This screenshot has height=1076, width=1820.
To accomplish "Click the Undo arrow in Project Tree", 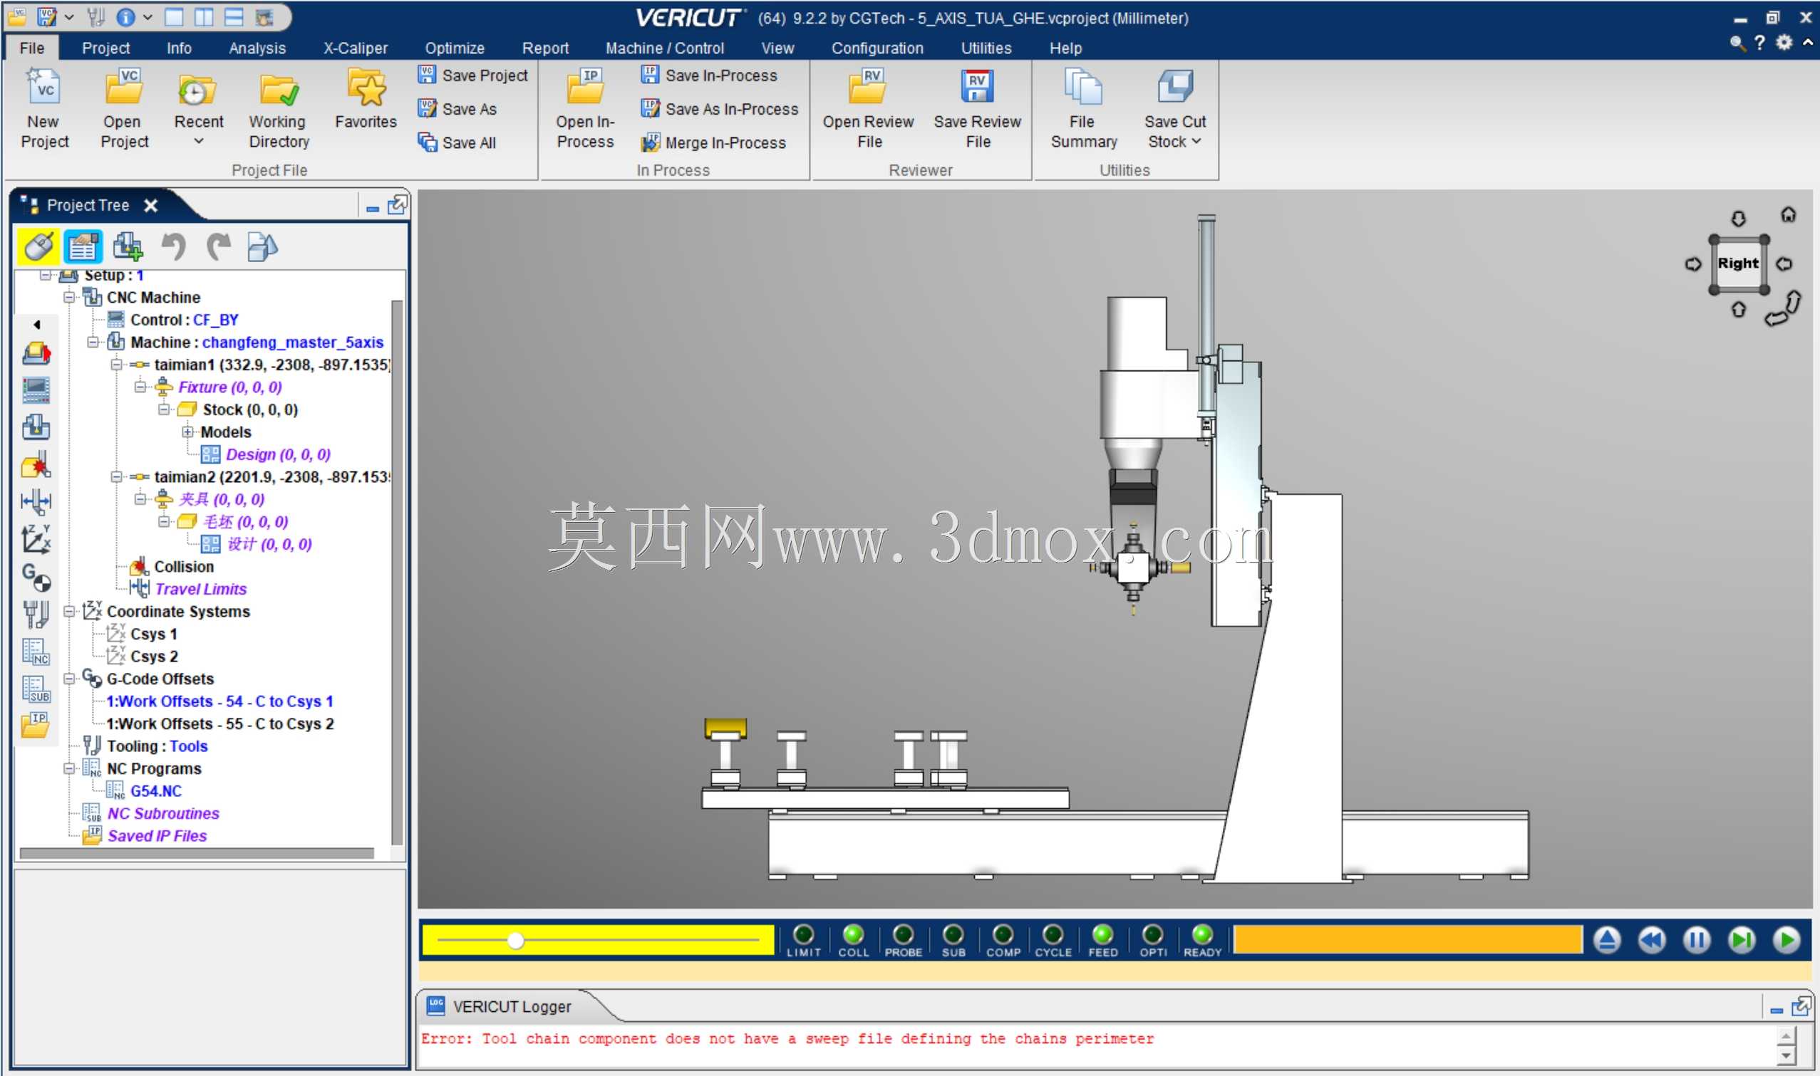I will click(x=173, y=247).
